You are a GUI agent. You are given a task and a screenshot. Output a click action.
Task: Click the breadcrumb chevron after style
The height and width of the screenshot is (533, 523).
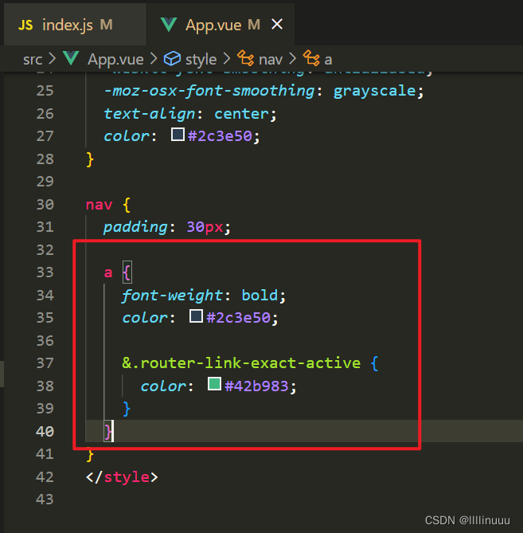coord(227,59)
